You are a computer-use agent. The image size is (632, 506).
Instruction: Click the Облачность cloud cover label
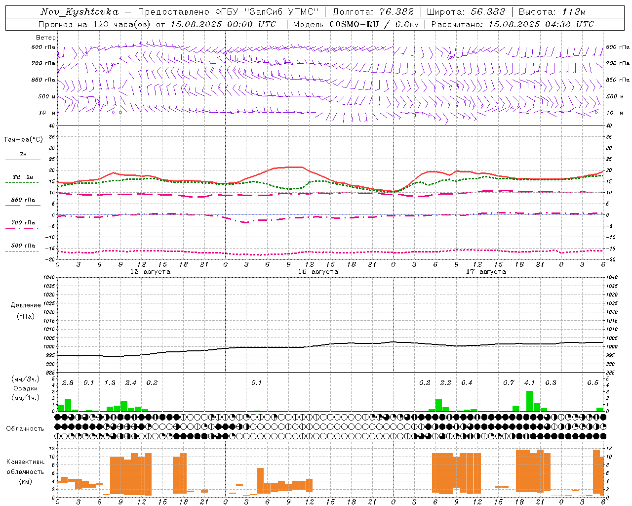click(x=25, y=429)
